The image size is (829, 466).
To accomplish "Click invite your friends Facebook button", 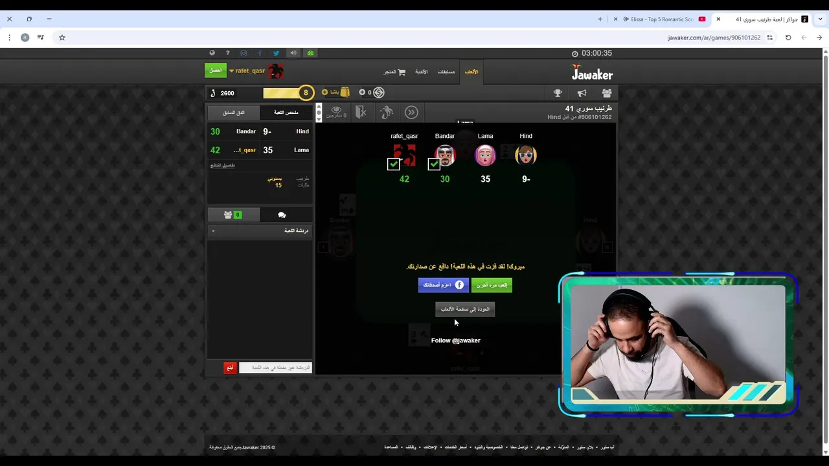I will click(444, 285).
